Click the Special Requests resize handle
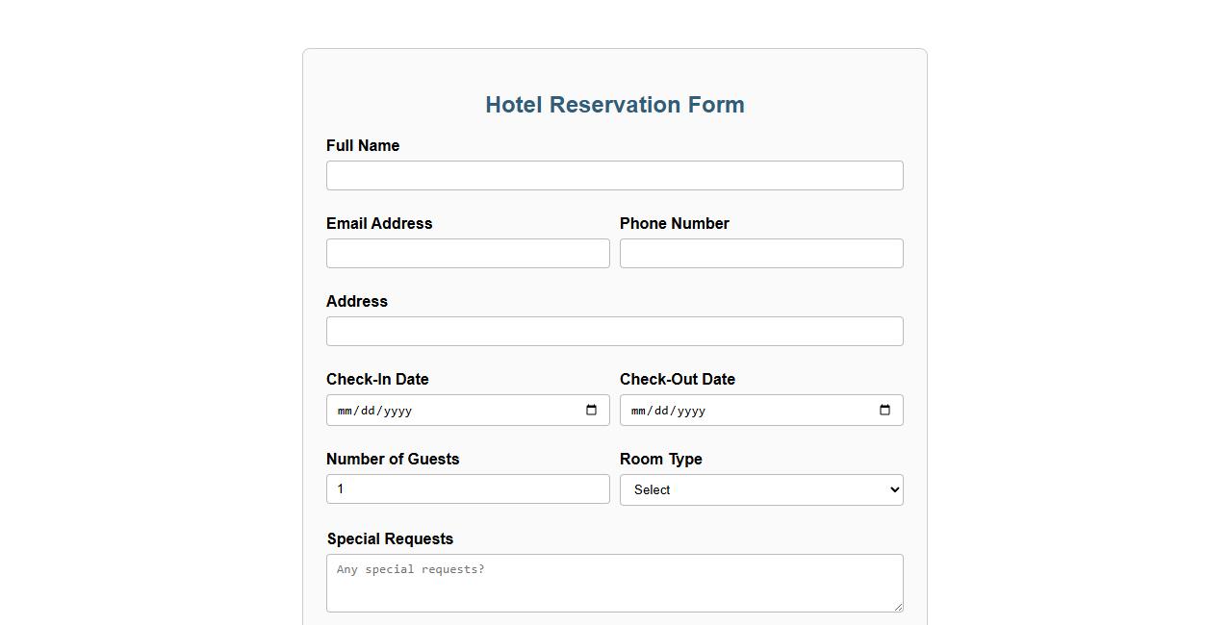 click(899, 608)
